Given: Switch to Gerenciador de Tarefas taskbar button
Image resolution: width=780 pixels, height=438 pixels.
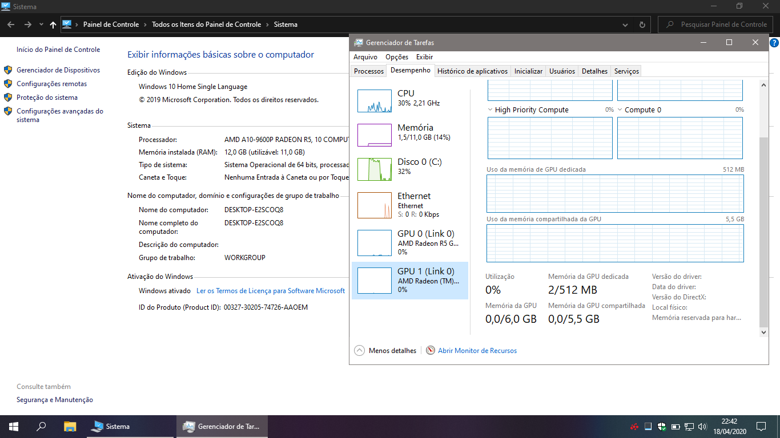Looking at the screenshot, I should (222, 427).
